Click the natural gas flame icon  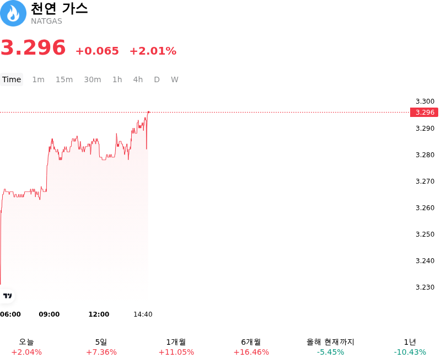point(13,13)
